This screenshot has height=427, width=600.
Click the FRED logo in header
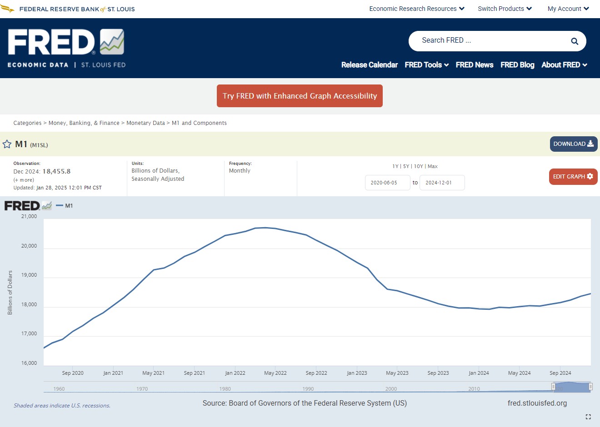coord(66,48)
